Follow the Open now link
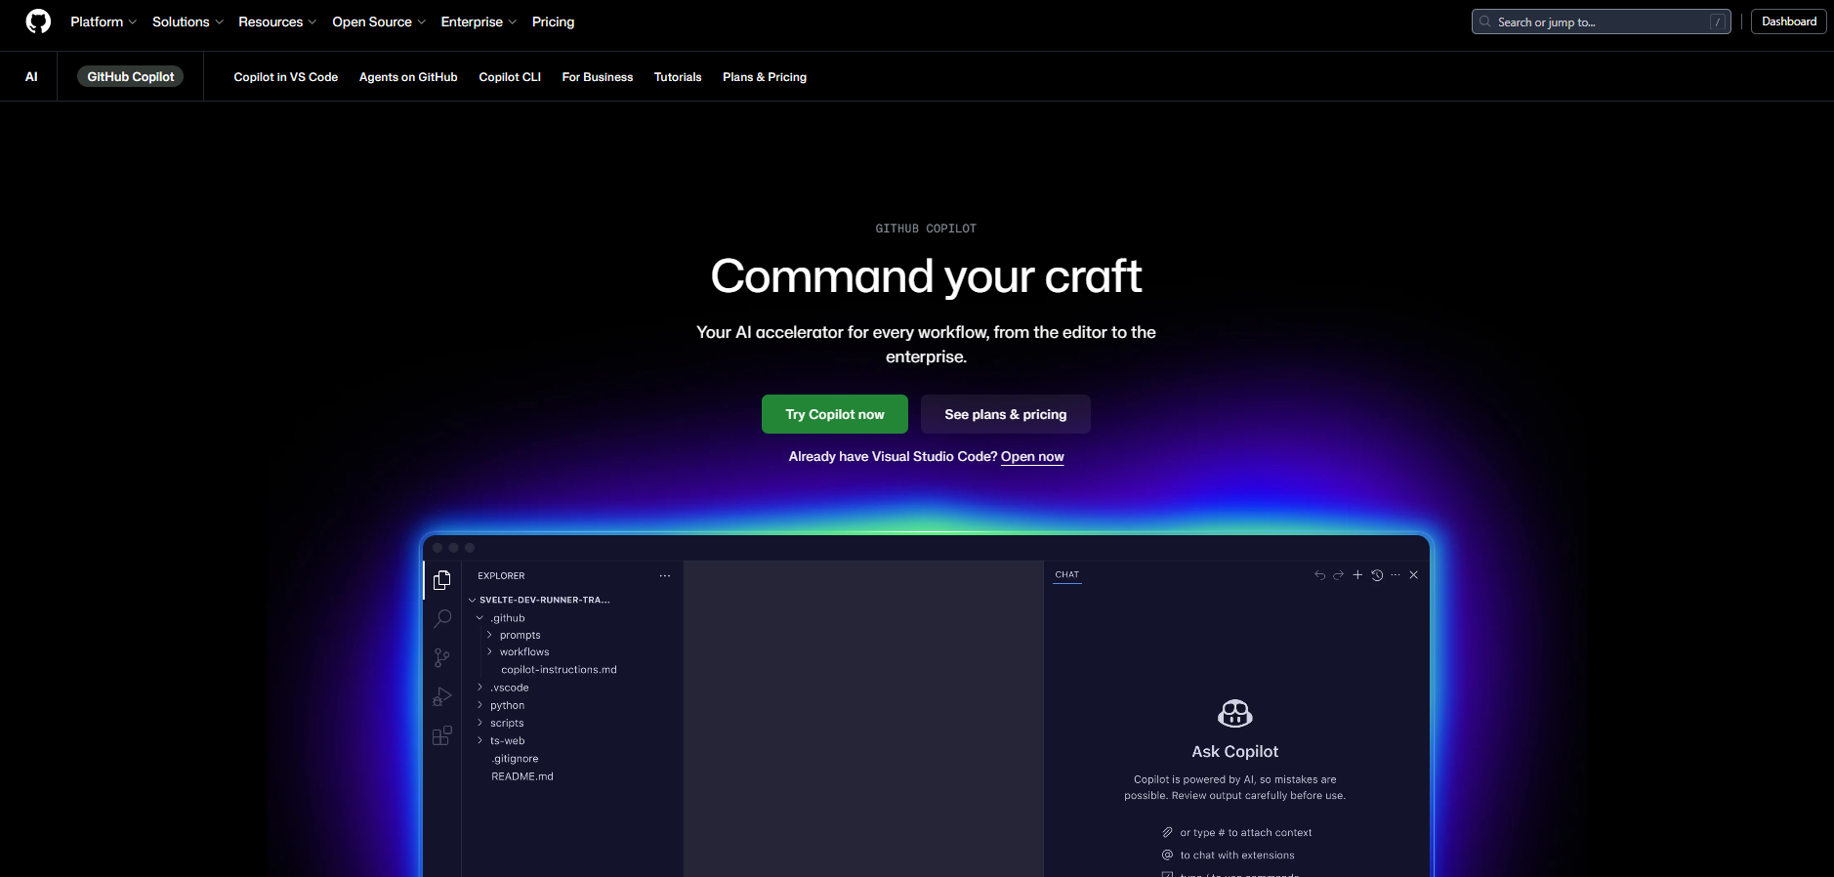Viewport: 1834px width, 877px height. point(1032,456)
